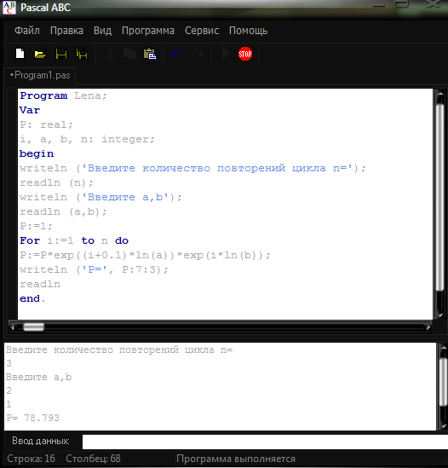Image resolution: width=448 pixels, height=468 pixels.
Task: Click the Save All icon
Action: click(x=82, y=55)
